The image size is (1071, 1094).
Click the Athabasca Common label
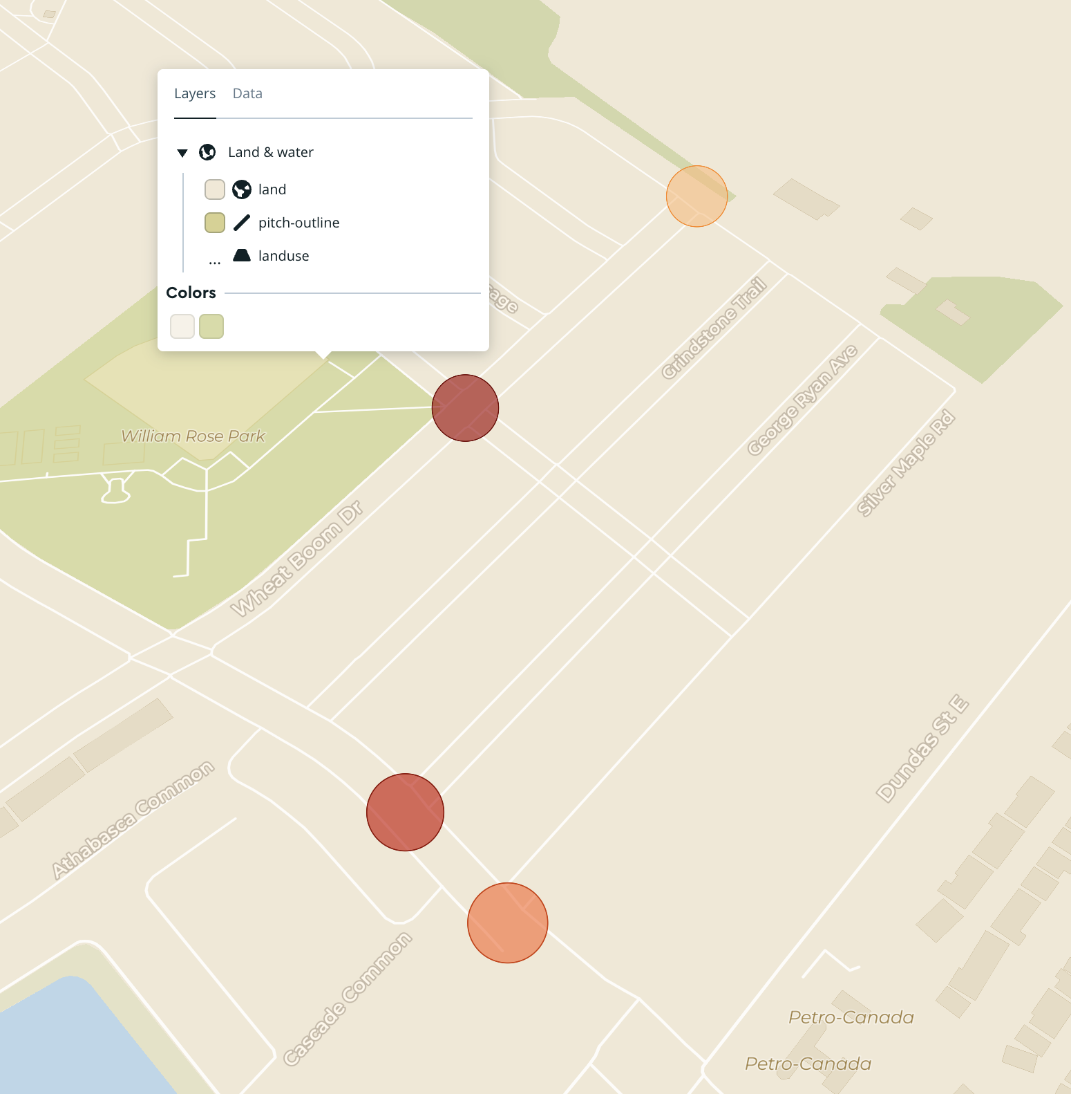pyautogui.click(x=133, y=820)
